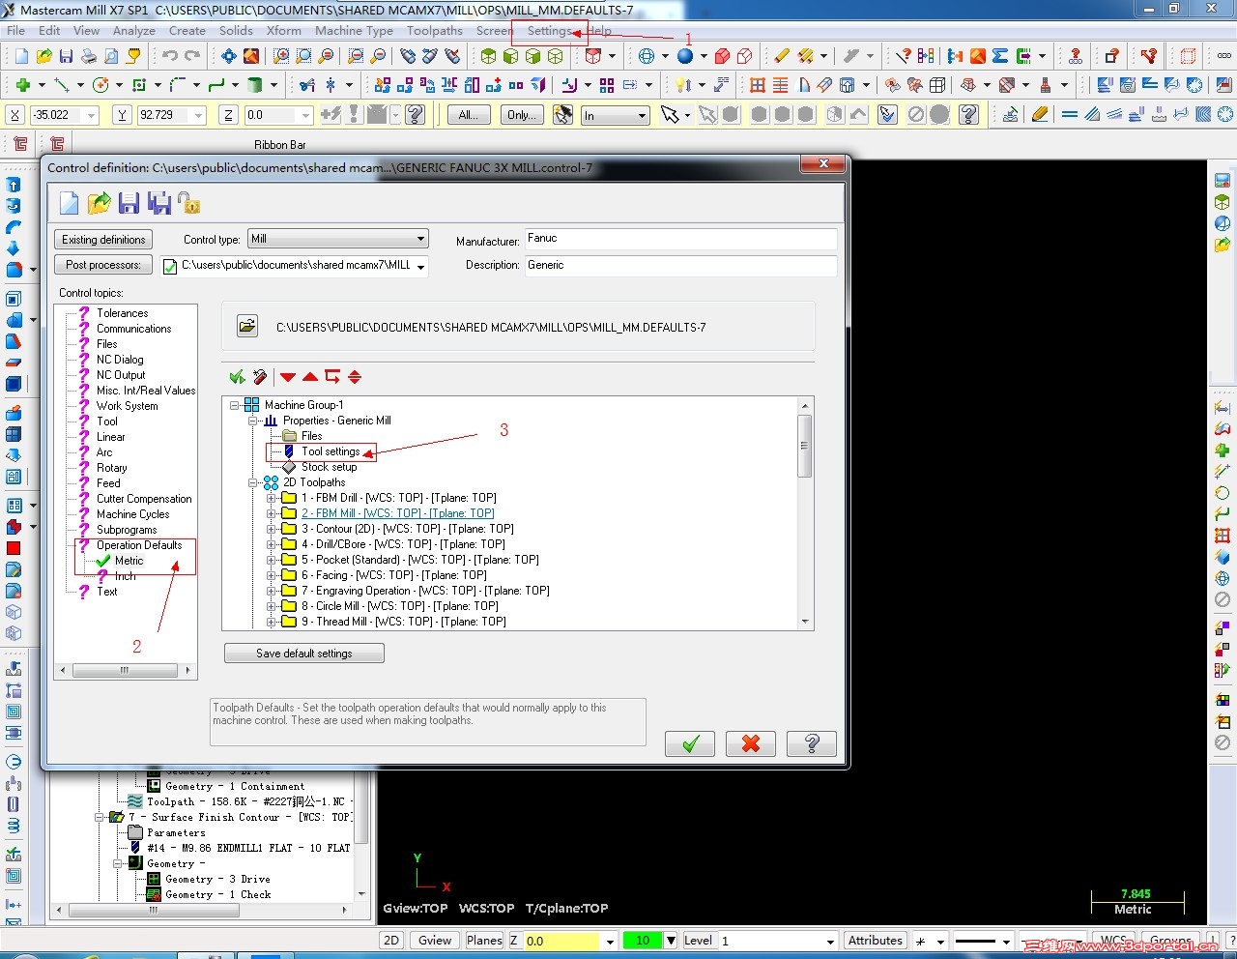Click the Save As icon in the dialog
This screenshot has height=959, width=1237.
159,203
